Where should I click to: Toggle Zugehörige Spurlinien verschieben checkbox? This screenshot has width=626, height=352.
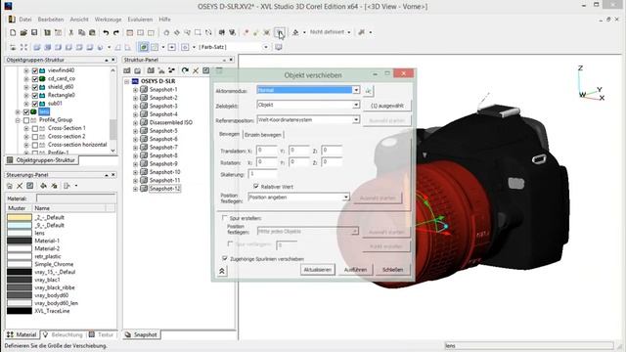pyautogui.click(x=224, y=258)
